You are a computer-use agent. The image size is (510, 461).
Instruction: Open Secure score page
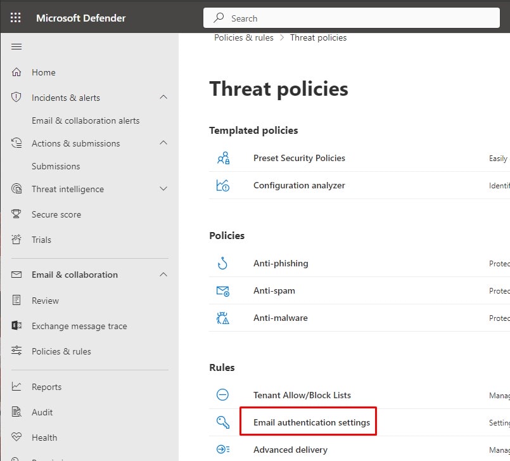coord(56,214)
